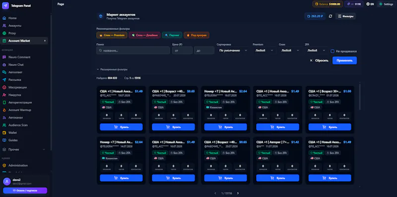Viewport: 397px width, 197px height.
Task: Open the Фильтры button at top right
Action: tap(345, 16)
